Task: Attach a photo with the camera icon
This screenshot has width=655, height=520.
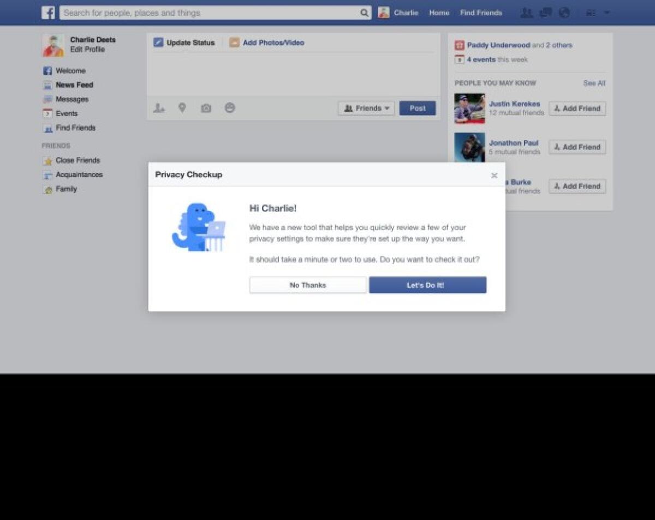Action: [206, 108]
